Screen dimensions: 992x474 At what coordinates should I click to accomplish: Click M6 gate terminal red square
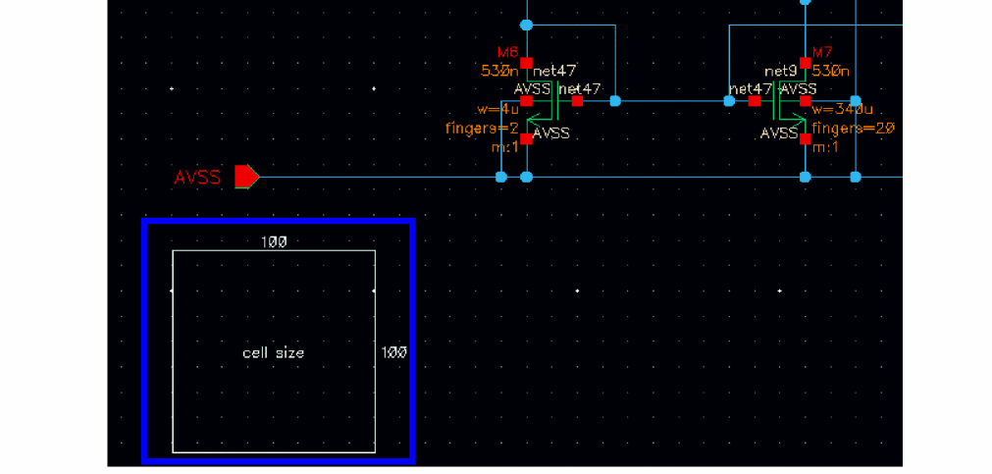point(577,101)
